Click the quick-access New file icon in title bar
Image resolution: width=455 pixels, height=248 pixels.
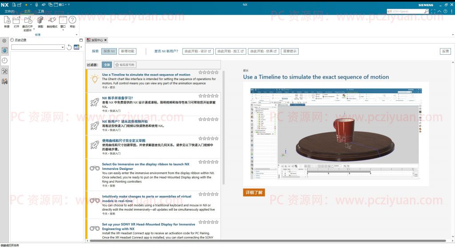click(14, 4)
